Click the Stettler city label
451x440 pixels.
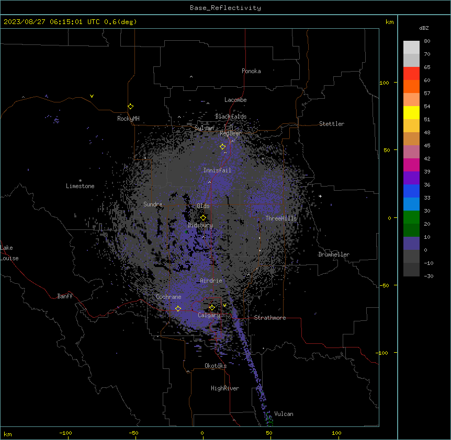(x=332, y=124)
